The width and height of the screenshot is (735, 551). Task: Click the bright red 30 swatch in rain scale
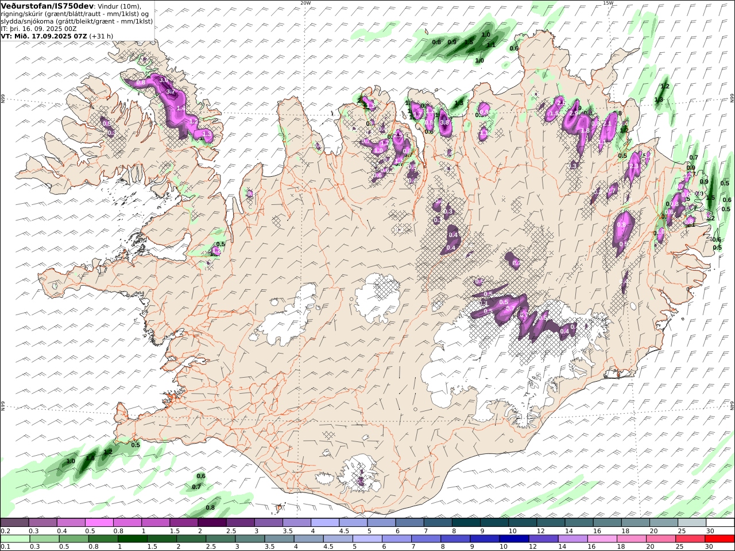(x=719, y=539)
